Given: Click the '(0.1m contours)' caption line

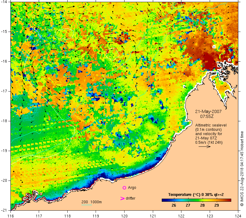Looking at the screenshot, I should click(x=208, y=130).
